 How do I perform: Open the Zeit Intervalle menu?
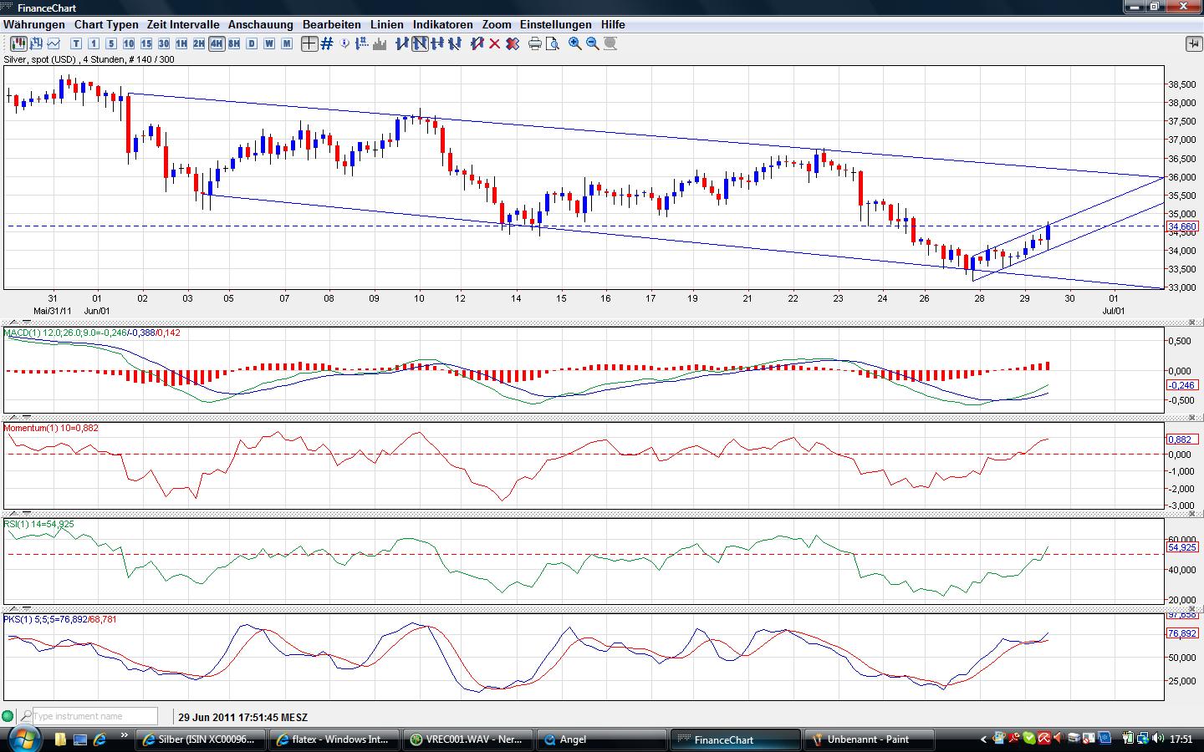tap(183, 24)
